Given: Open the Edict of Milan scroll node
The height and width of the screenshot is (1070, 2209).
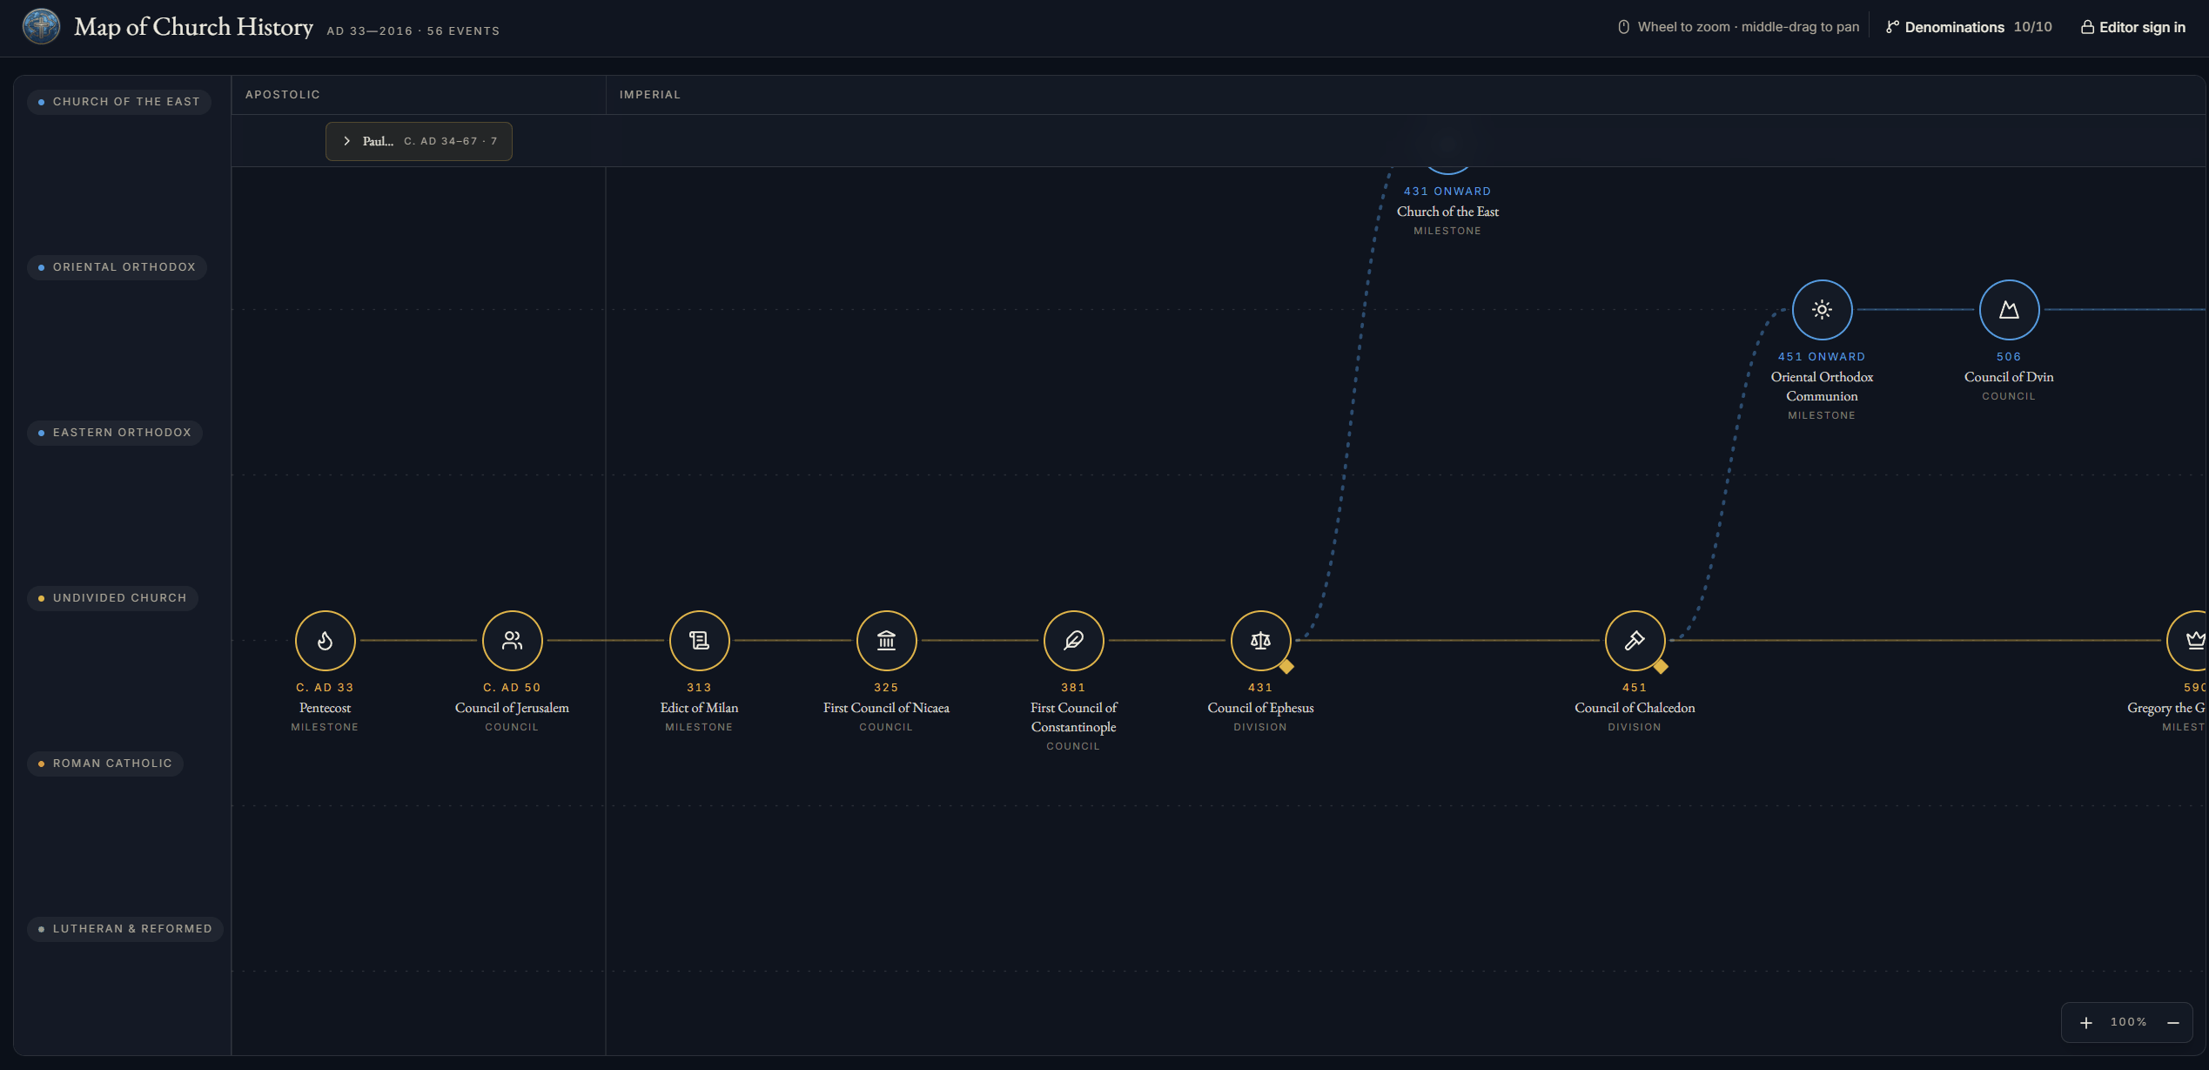Looking at the screenshot, I should coord(699,641).
